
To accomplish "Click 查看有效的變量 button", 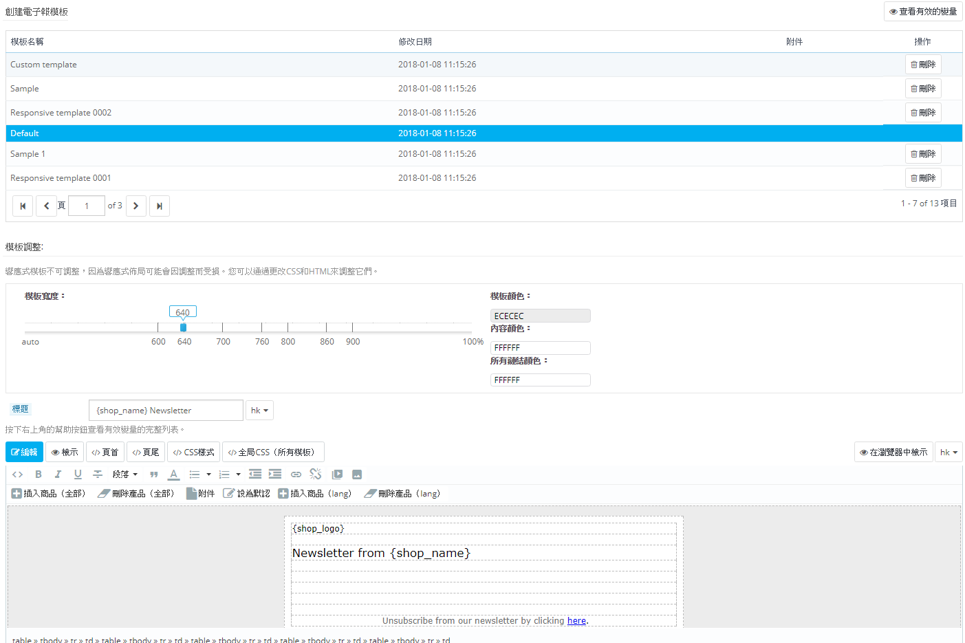I will (922, 12).
